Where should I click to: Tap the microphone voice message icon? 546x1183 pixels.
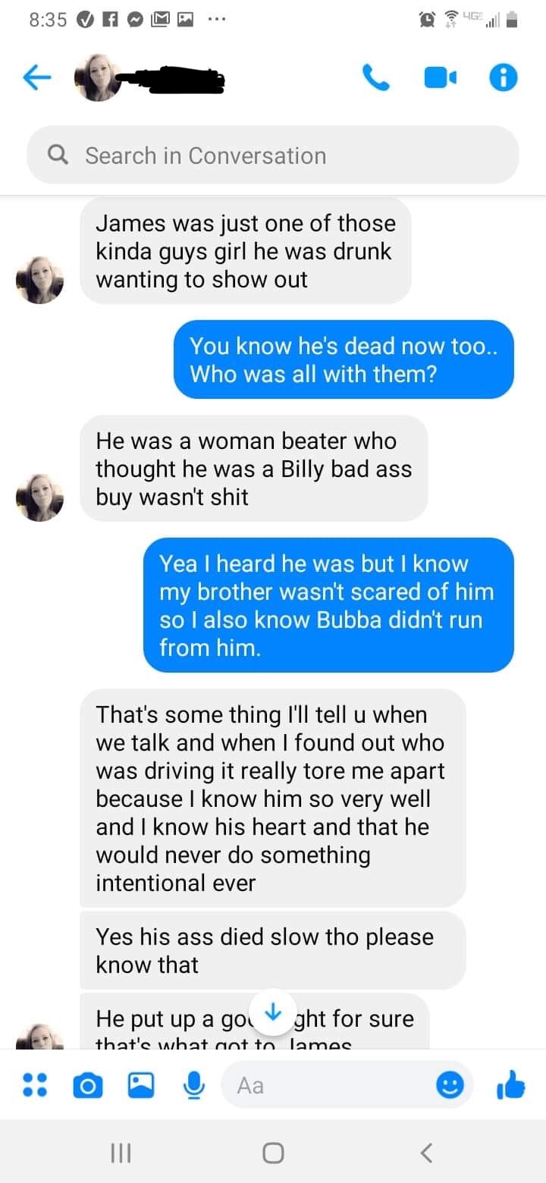pyautogui.click(x=193, y=1086)
